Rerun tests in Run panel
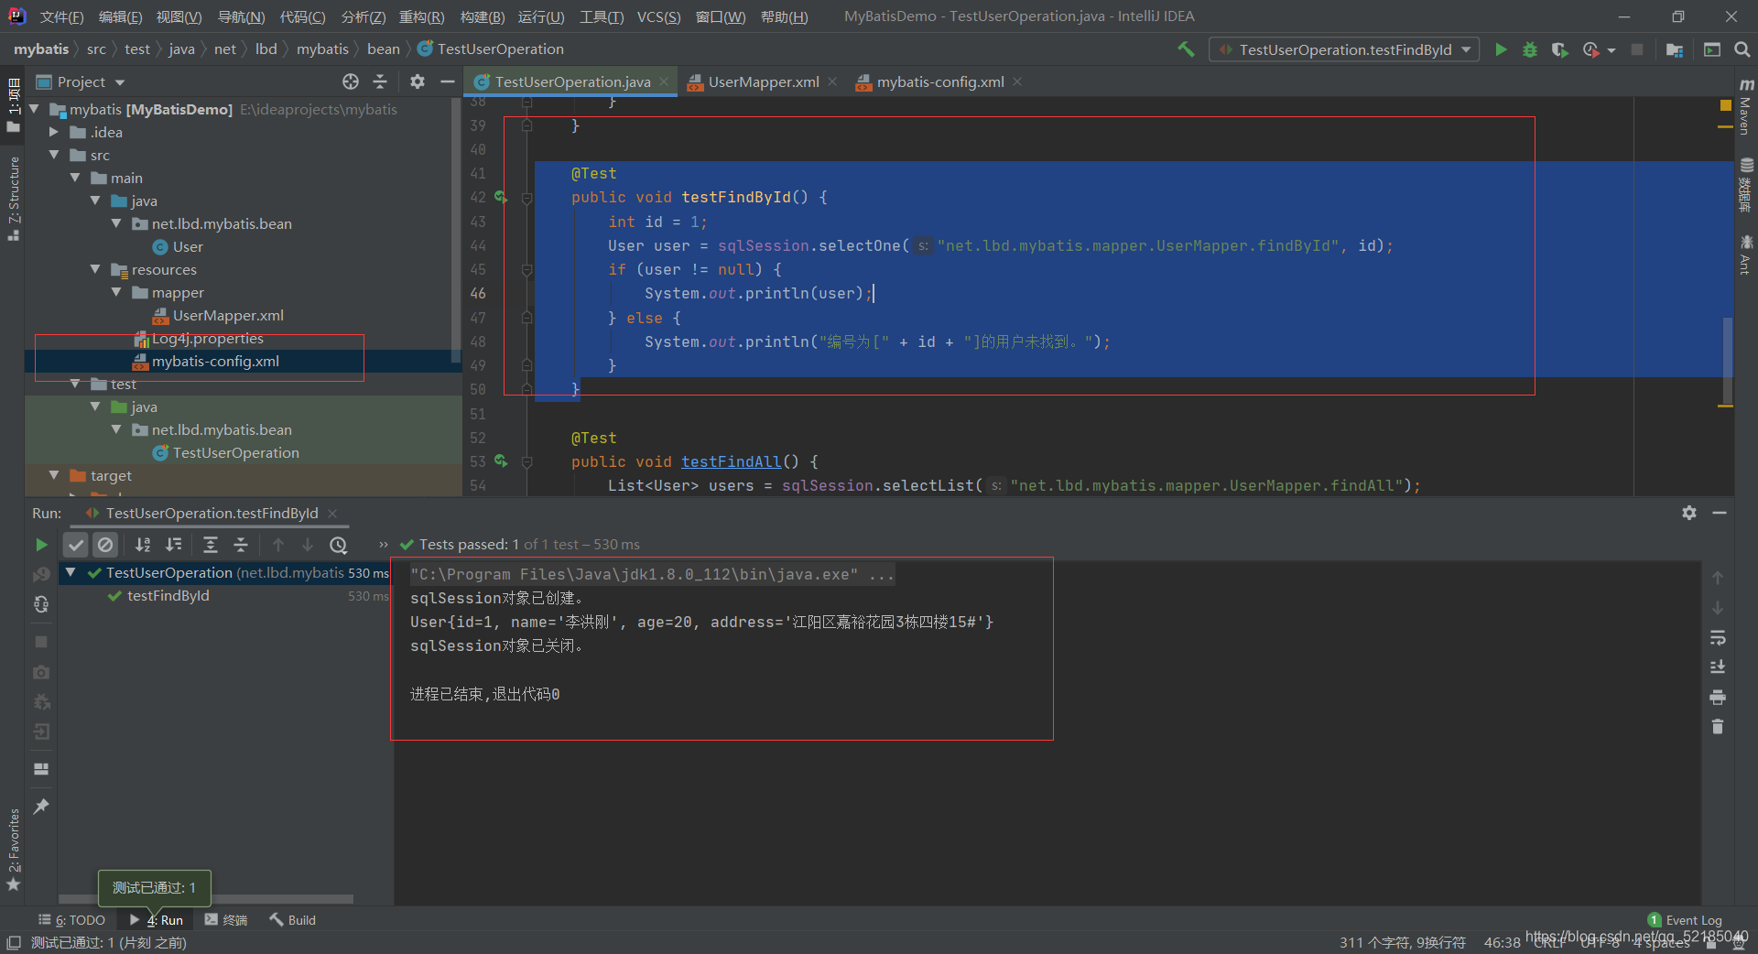The image size is (1758, 954). pos(41,545)
